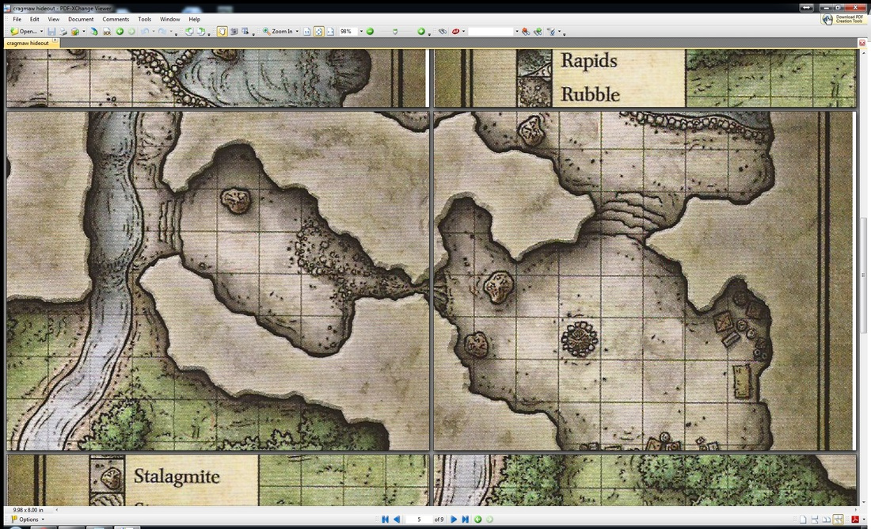The image size is (871, 529).
Task: Click the red search provider icon
Action: tap(455, 32)
